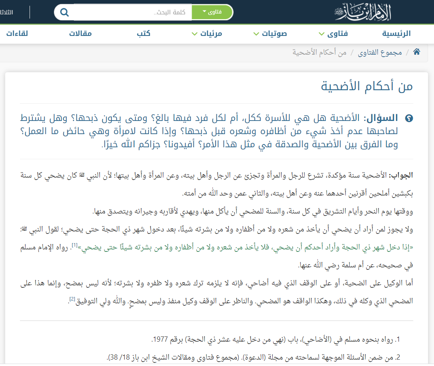Open the فتاوى search category dropdown
This screenshot has width=434, height=366.
pyautogui.click(x=212, y=12)
